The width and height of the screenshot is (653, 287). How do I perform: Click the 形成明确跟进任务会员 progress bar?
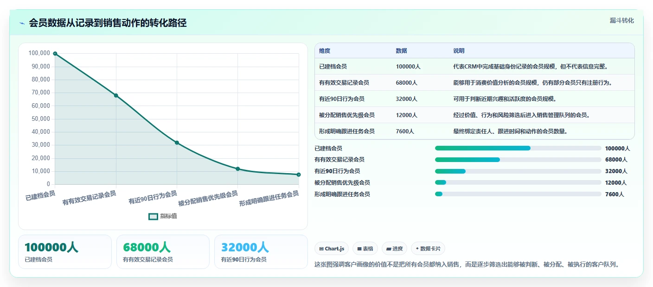pos(518,194)
